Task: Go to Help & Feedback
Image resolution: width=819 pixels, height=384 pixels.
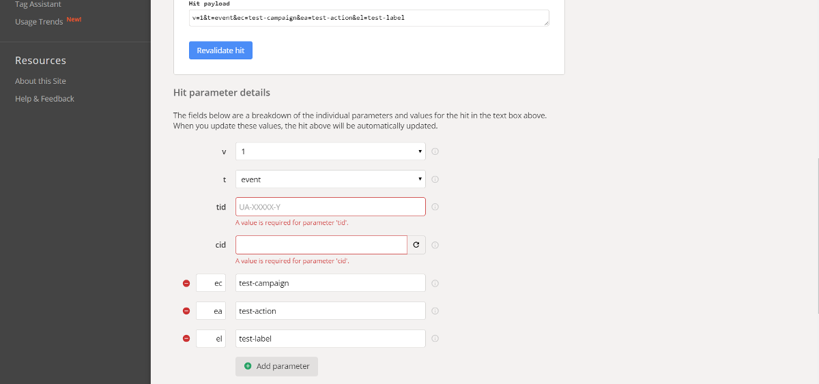Action: click(44, 99)
